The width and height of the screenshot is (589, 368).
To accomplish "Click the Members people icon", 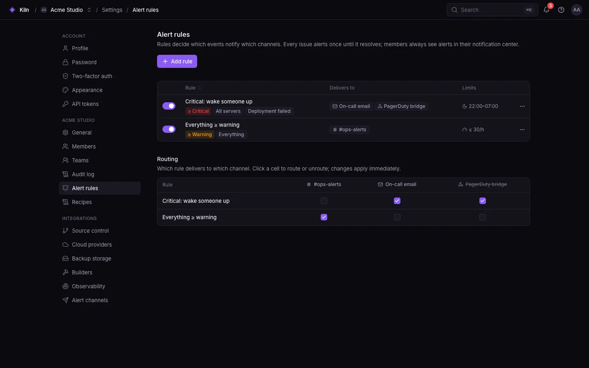I will click(65, 146).
